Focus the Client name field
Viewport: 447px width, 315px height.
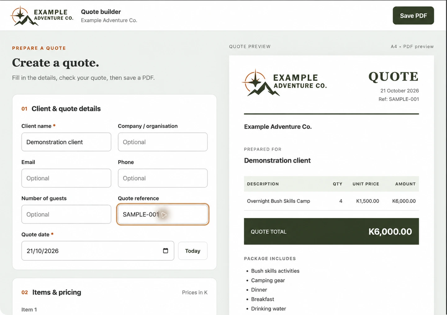click(66, 142)
